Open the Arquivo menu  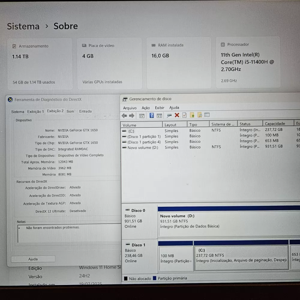(130, 108)
